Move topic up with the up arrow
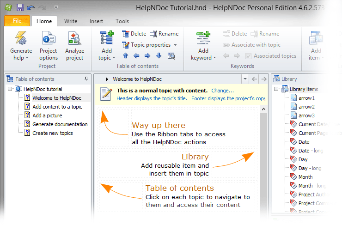This screenshot has height=231, width=342. 125,56
